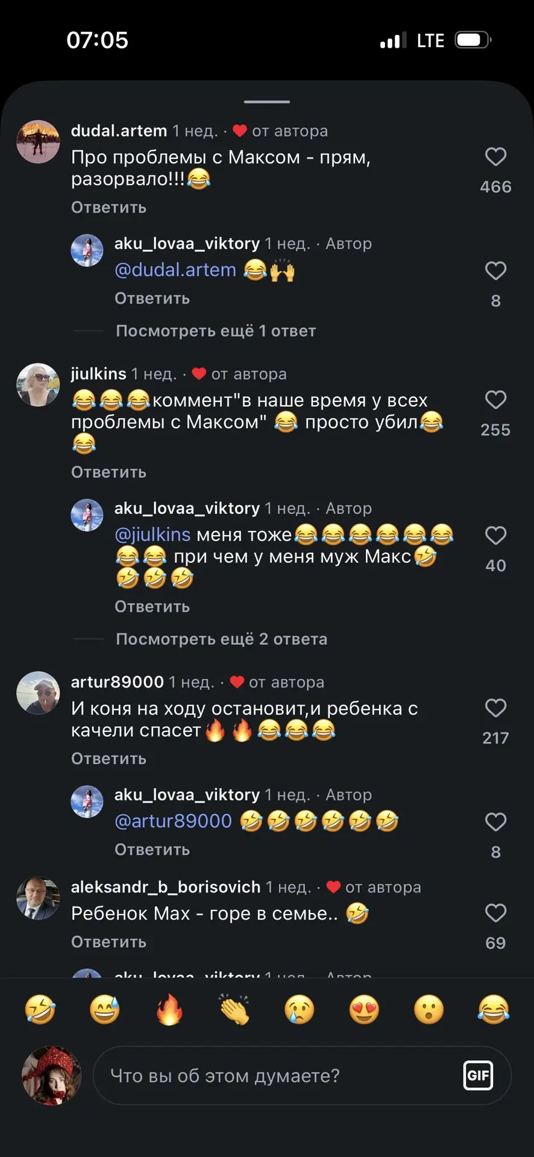Toggle heart on artur89000's comment
The image size is (534, 1157).
495,707
